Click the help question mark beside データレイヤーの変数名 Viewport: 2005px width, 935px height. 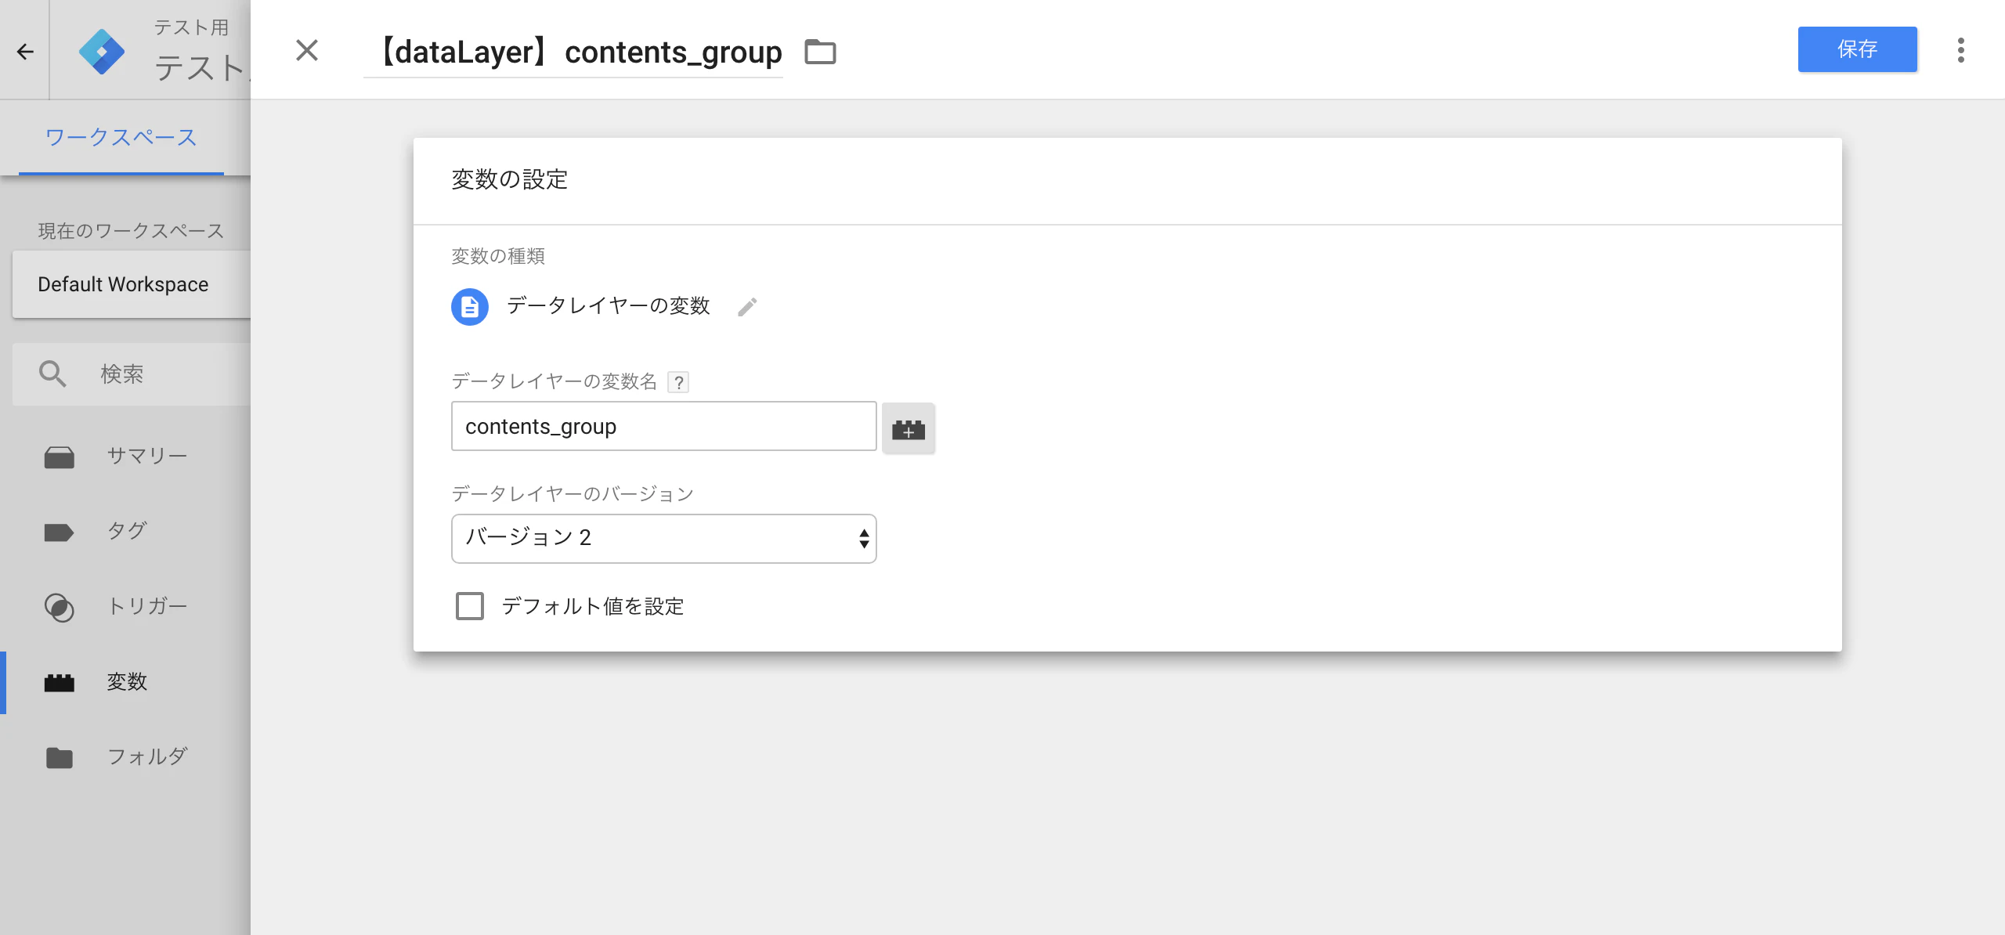(x=678, y=382)
